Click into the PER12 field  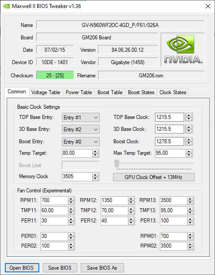(x=114, y=221)
